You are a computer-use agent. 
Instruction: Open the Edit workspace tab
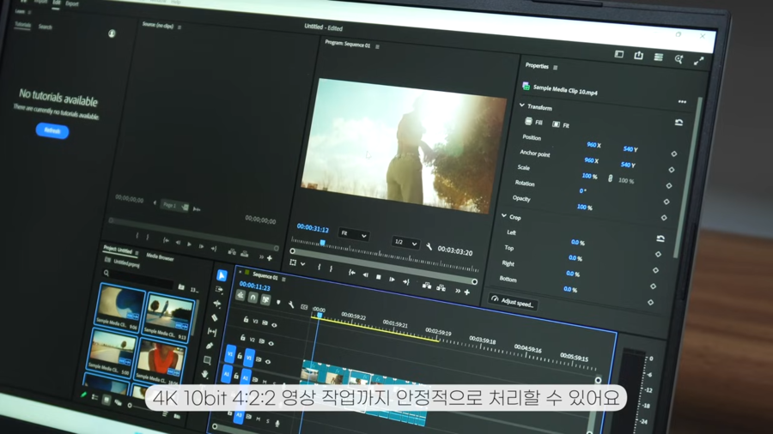pyautogui.click(x=56, y=3)
